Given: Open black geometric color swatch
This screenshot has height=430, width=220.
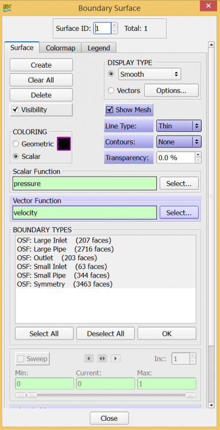Looking at the screenshot, I should point(64,144).
